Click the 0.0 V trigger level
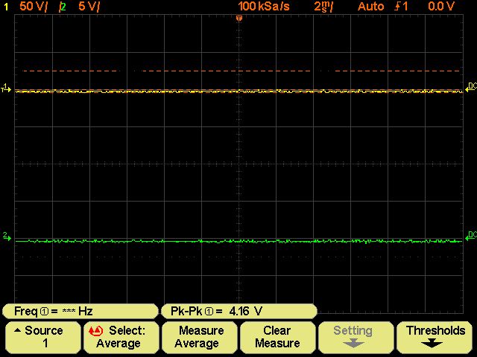 click(x=441, y=7)
